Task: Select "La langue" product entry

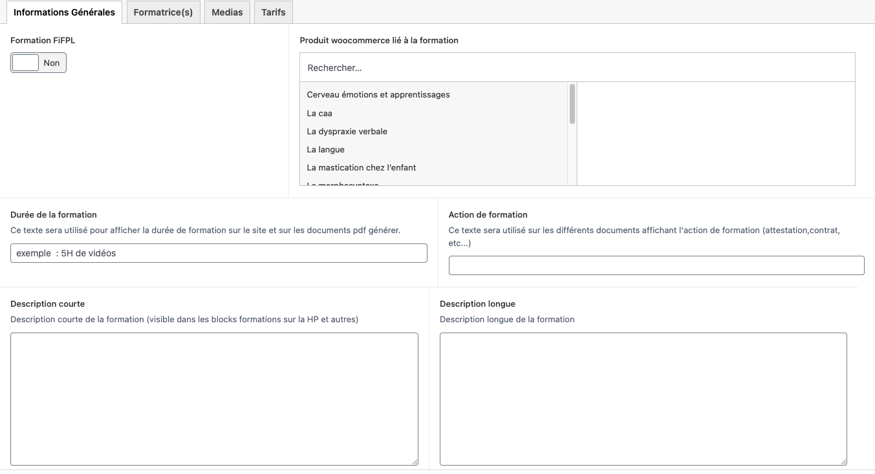Action: (326, 149)
